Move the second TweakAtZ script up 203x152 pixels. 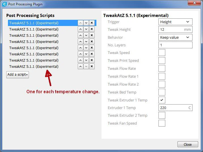pos(81,29)
